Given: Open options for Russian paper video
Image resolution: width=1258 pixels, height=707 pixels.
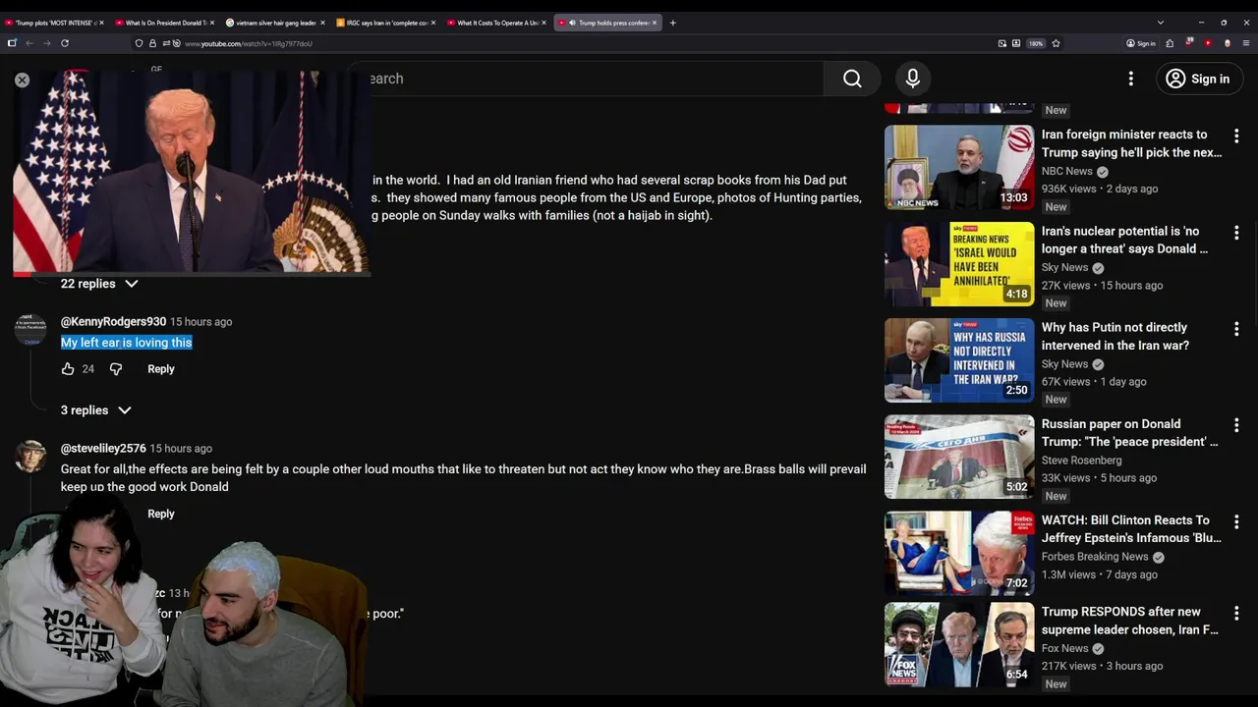Looking at the screenshot, I should point(1236,425).
